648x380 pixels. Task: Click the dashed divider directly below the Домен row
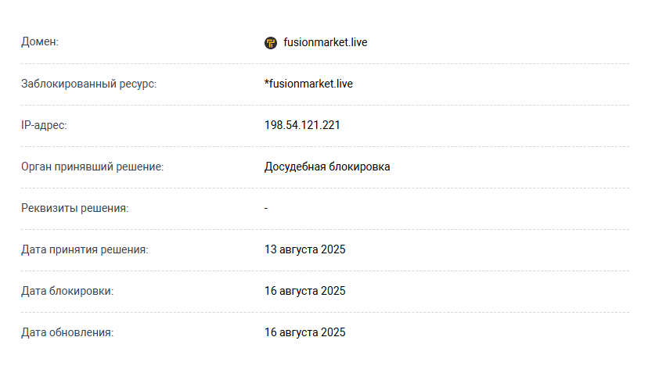tap(324, 63)
